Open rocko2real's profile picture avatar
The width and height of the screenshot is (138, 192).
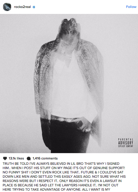[x=7, y=7]
